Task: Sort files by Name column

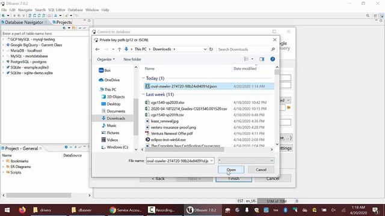Action: pos(150,68)
